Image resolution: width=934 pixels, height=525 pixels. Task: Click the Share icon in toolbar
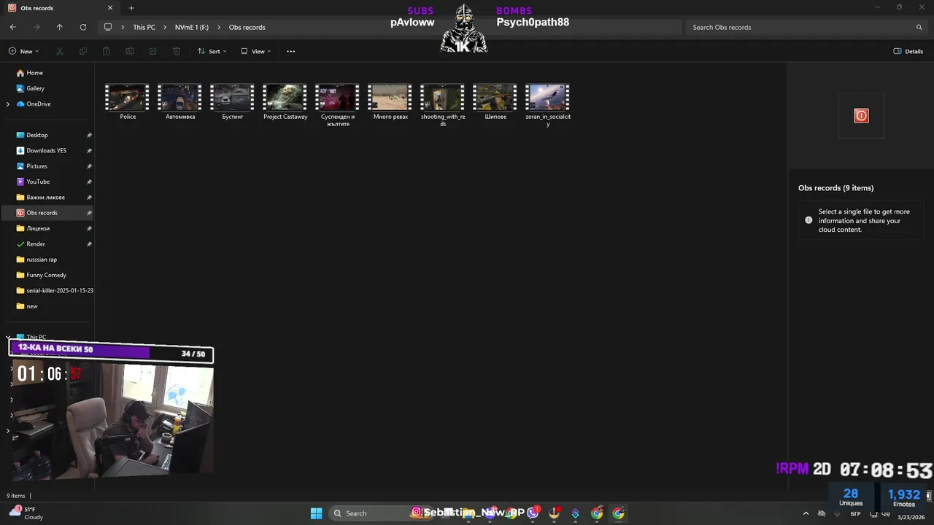click(153, 51)
